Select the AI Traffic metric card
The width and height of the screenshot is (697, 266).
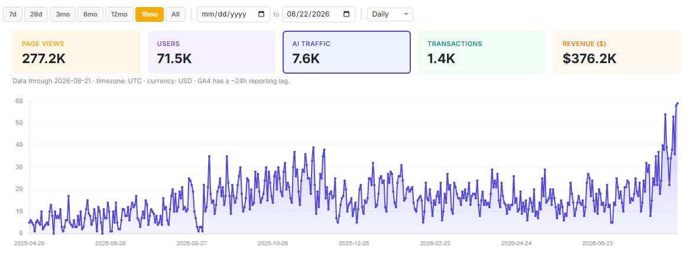click(x=346, y=52)
